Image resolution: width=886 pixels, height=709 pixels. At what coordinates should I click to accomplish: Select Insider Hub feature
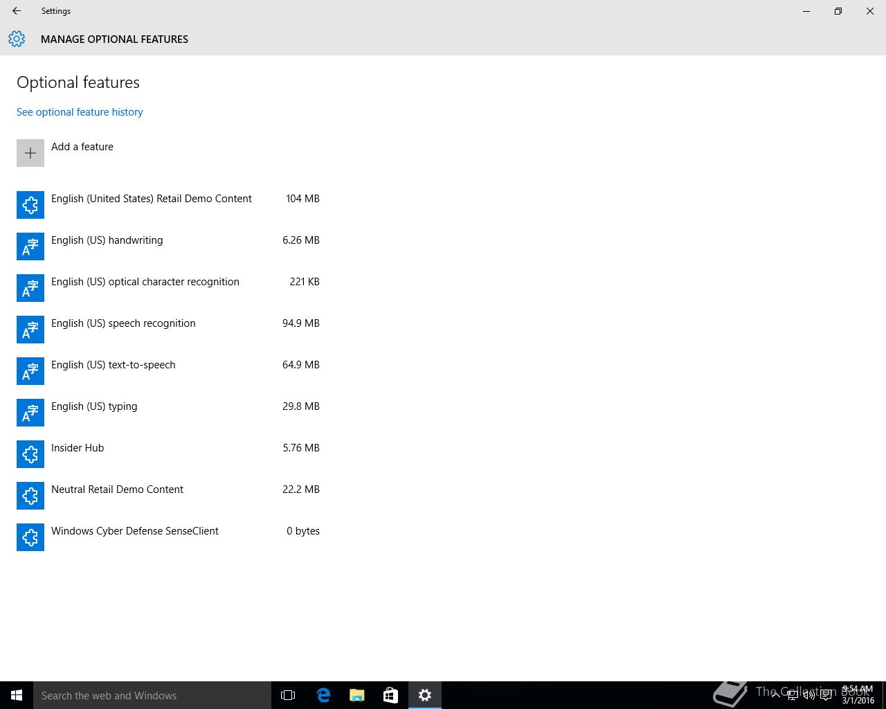pyautogui.click(x=168, y=454)
